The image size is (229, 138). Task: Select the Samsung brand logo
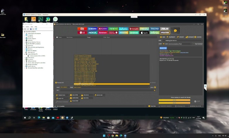(x=92, y=29)
